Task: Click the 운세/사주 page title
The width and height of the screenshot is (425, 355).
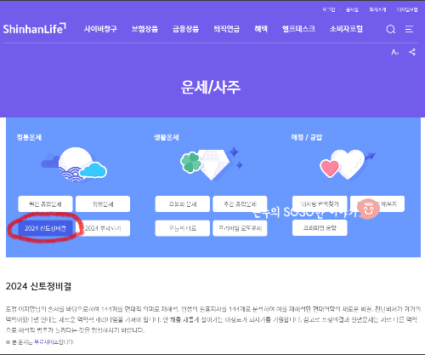Action: tap(211, 87)
